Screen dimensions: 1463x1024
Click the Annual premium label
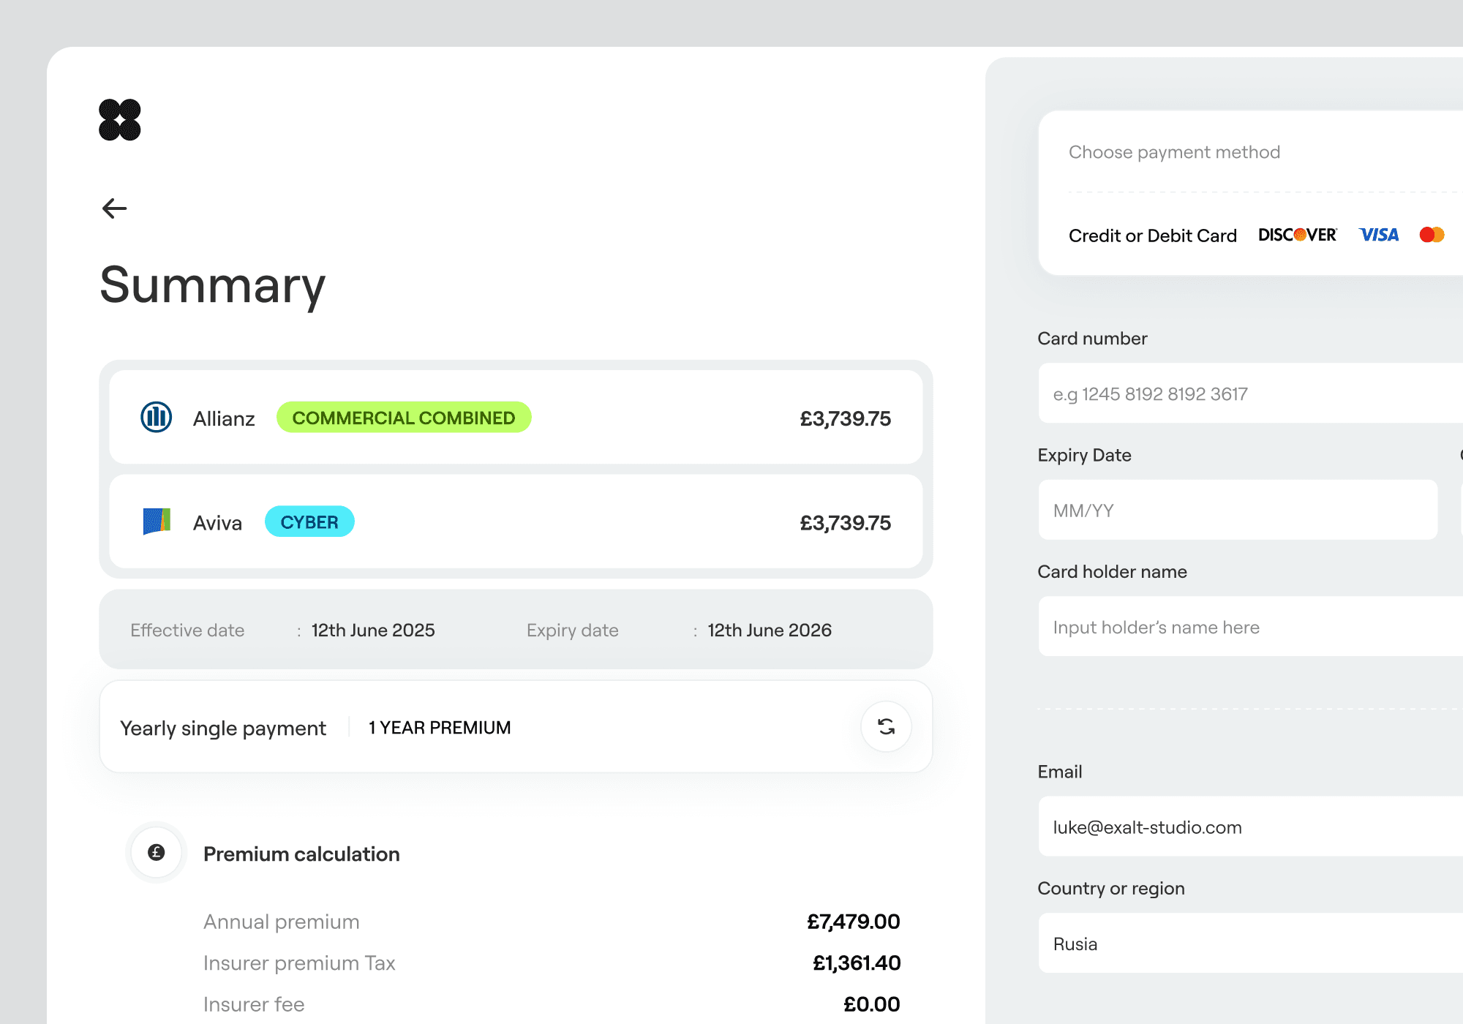tap(282, 922)
